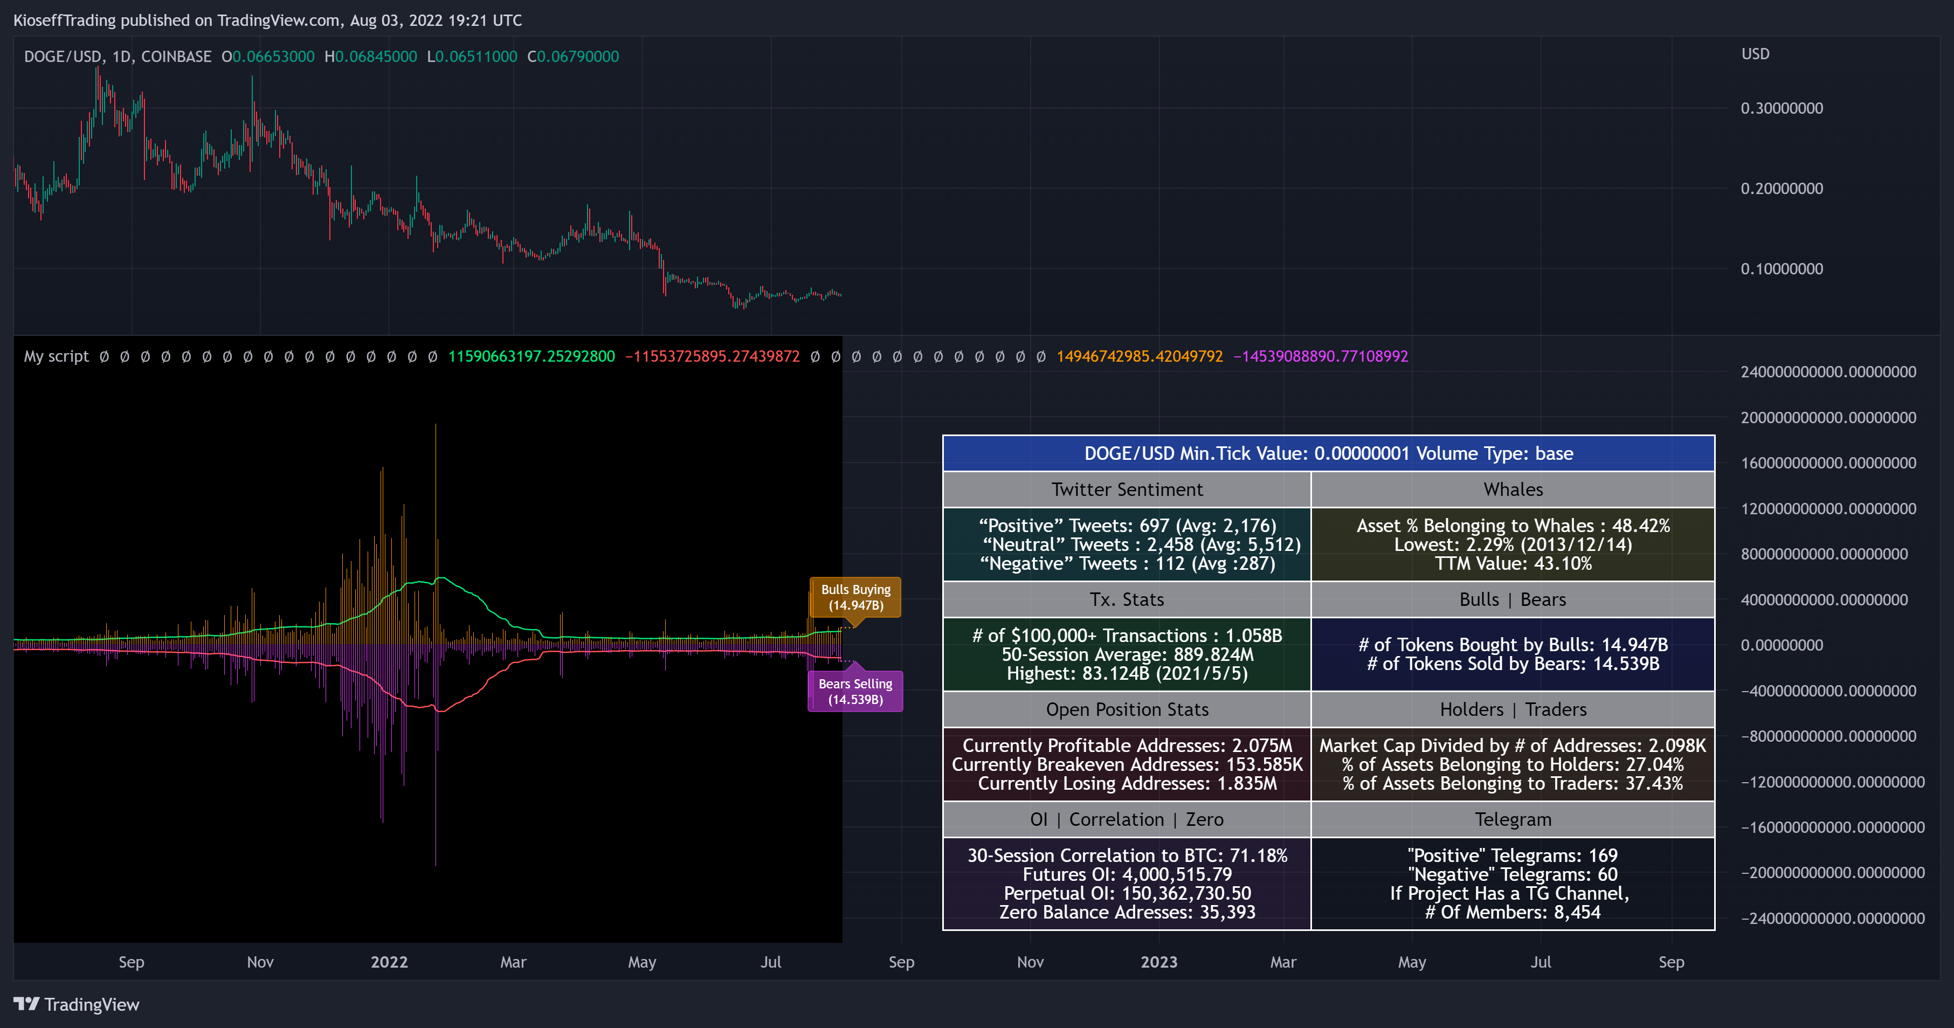
Task: Click the Bulls Buying (14.947B) label
Action: tap(855, 597)
